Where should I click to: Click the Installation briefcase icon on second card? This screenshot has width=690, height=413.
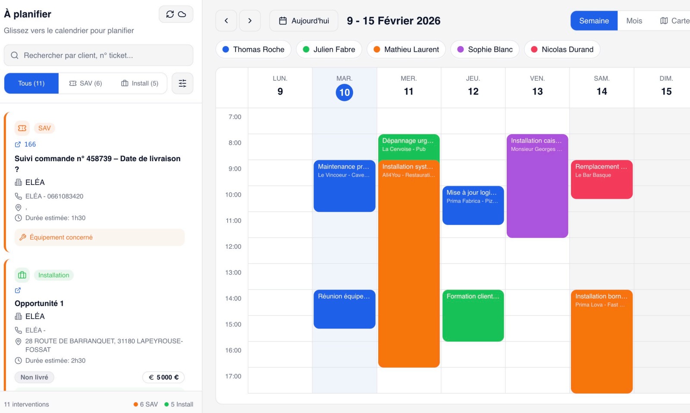[x=22, y=275]
